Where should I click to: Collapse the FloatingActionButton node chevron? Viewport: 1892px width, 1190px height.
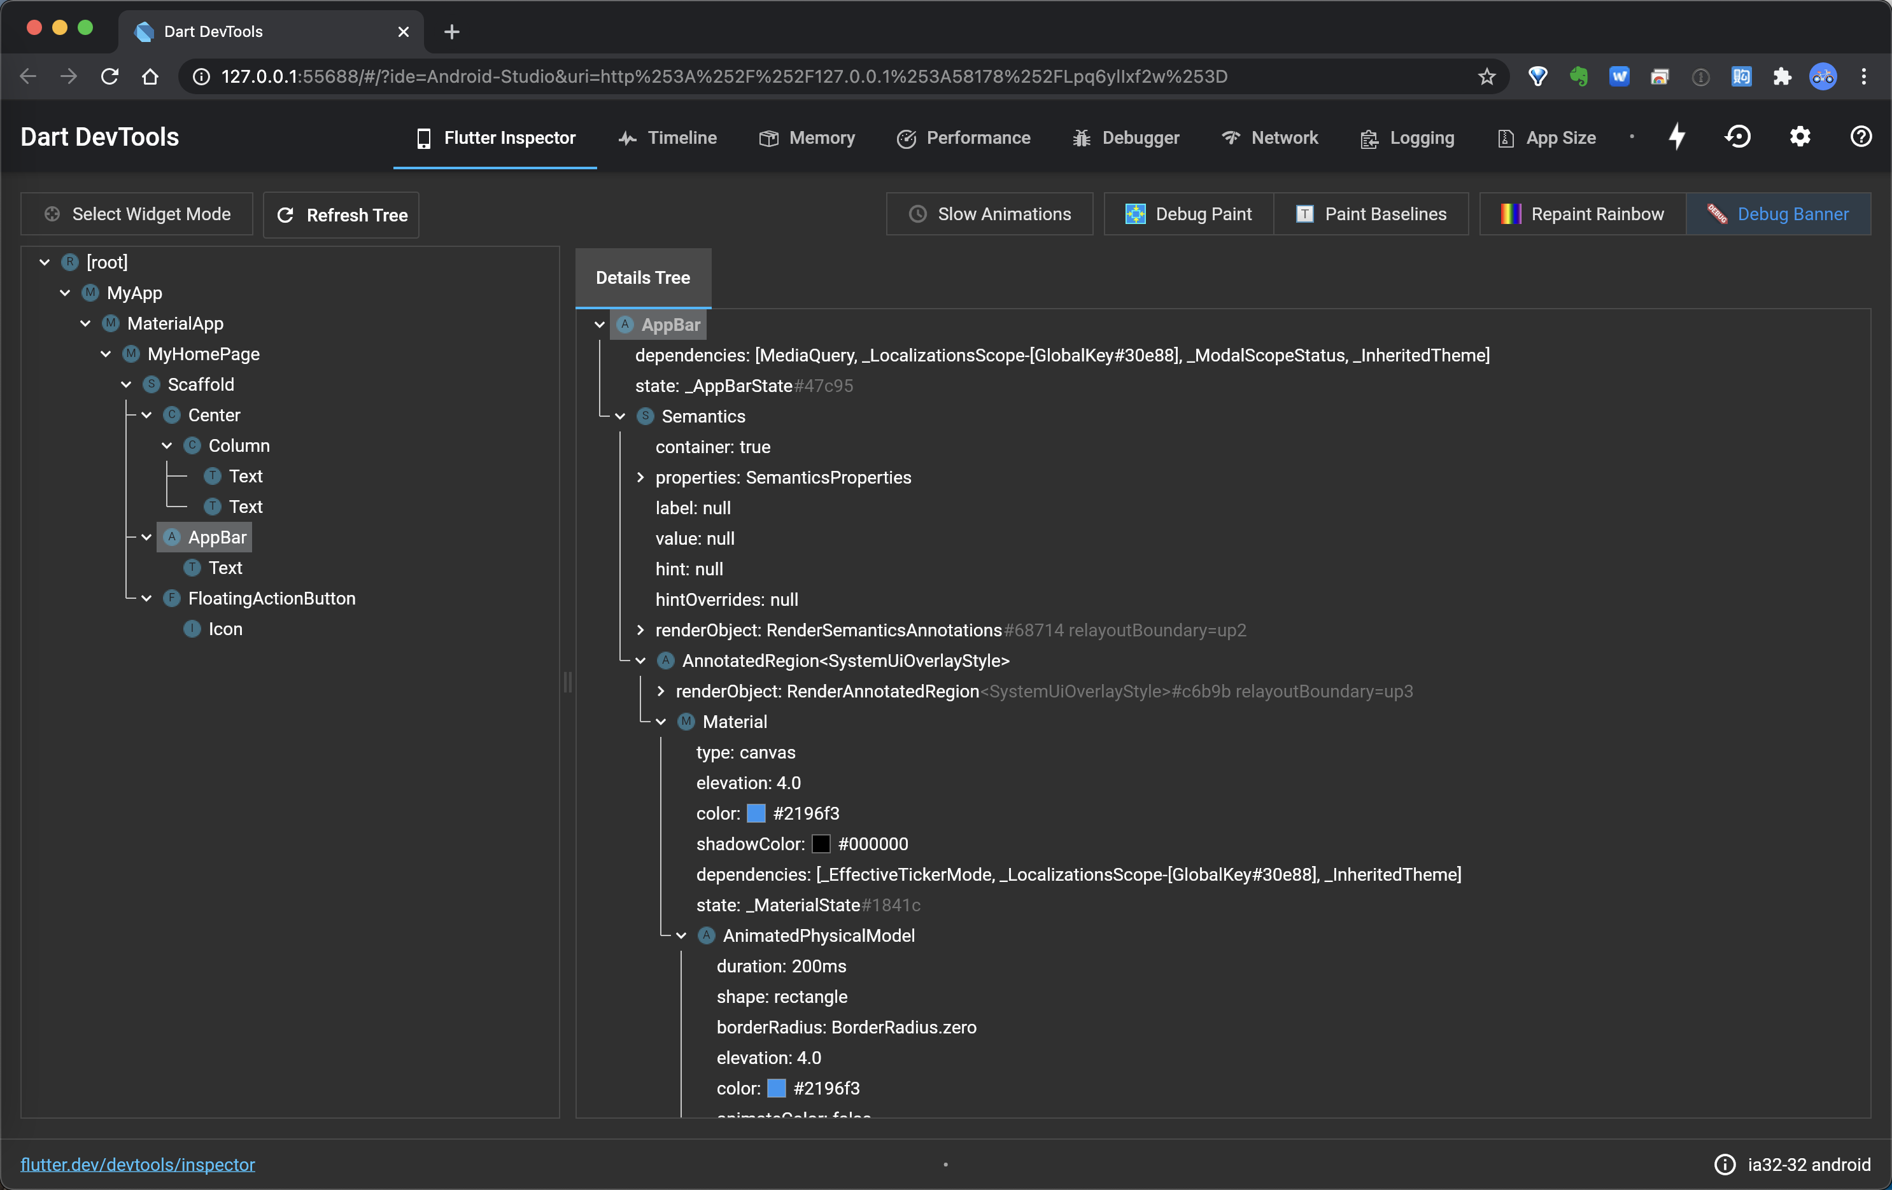(147, 598)
